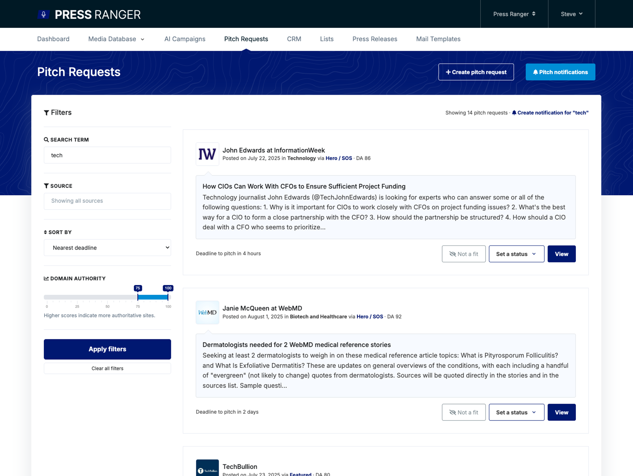The image size is (633, 476).
Task: Expand Set a status for WebMD request
Action: pos(516,412)
